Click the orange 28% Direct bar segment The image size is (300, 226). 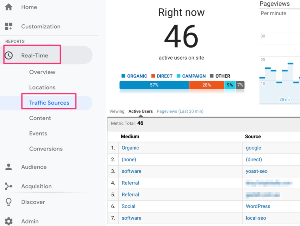pos(206,85)
